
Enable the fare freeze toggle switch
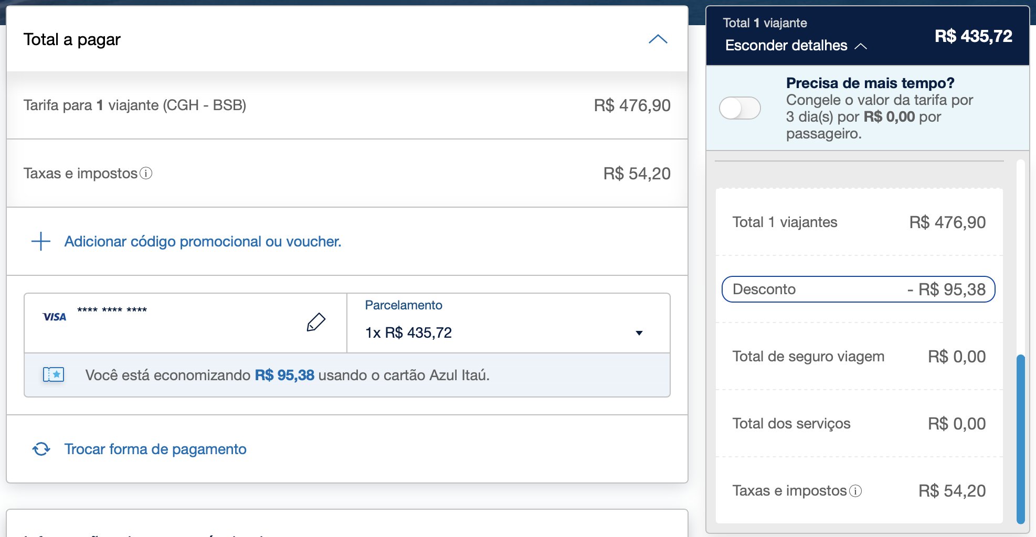click(x=739, y=108)
